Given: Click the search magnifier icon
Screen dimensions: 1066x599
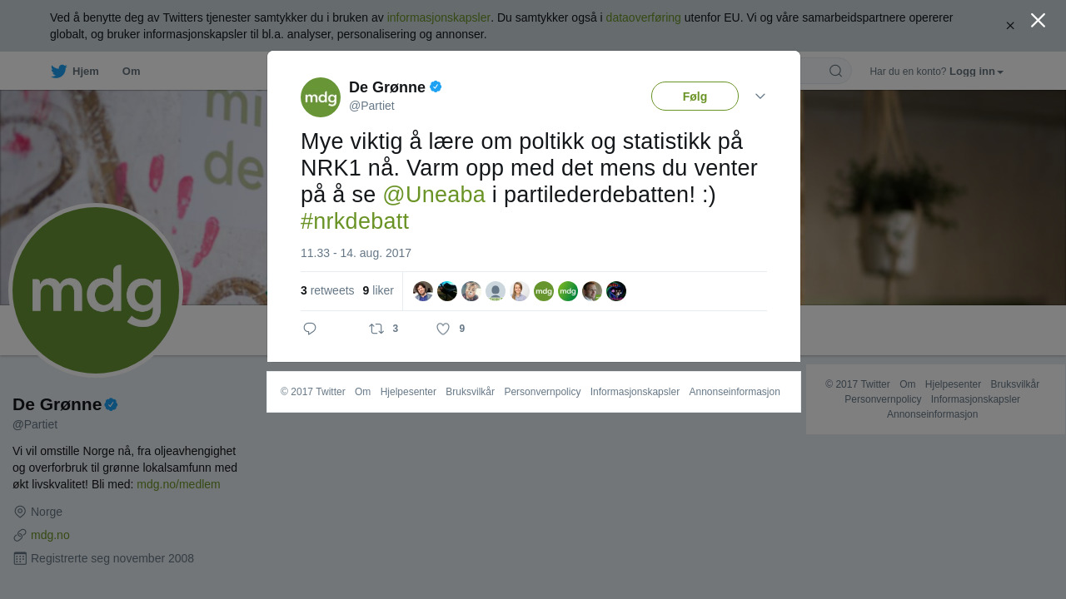Looking at the screenshot, I should pyautogui.click(x=835, y=71).
